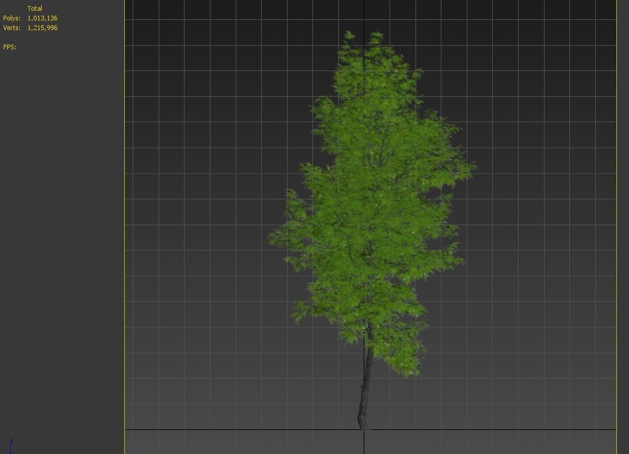Screen dimensions: 629x454
Task: Click the polygon count value 1,013,136
Action: pyautogui.click(x=42, y=19)
